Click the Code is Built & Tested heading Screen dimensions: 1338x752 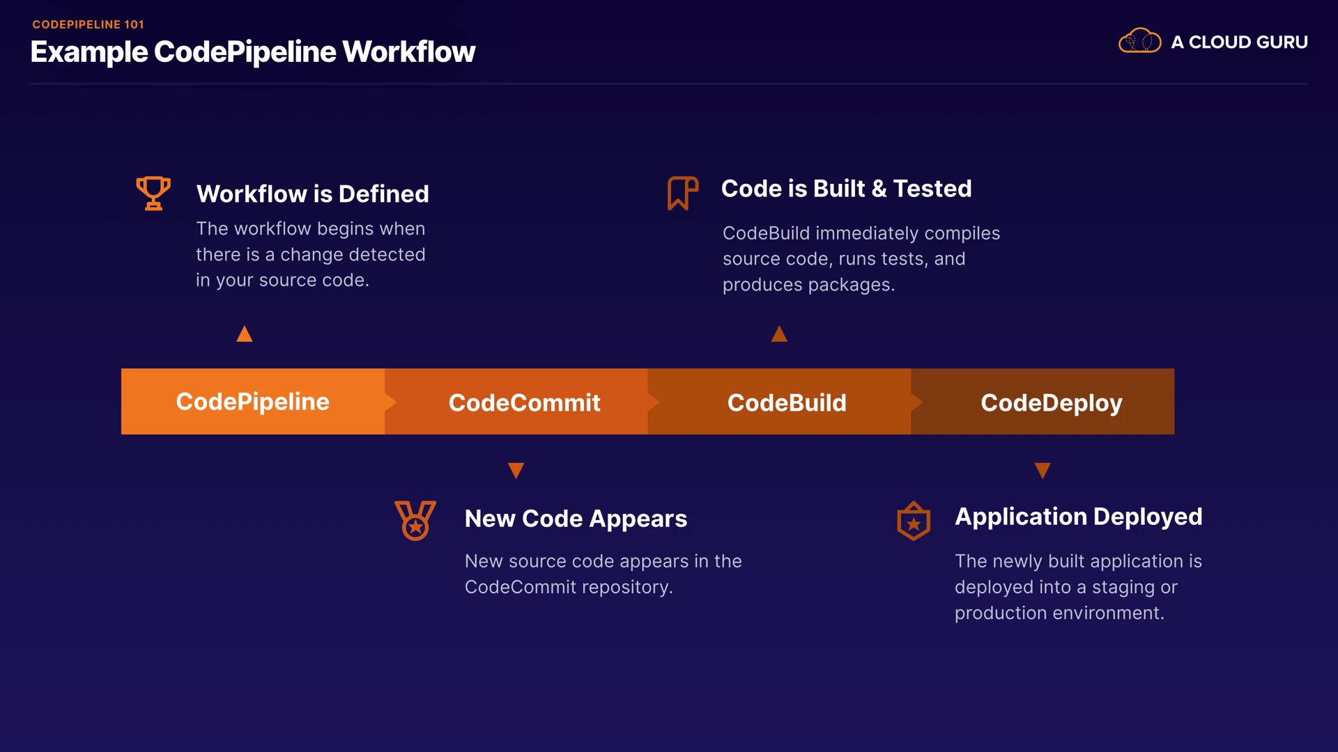[x=846, y=189]
